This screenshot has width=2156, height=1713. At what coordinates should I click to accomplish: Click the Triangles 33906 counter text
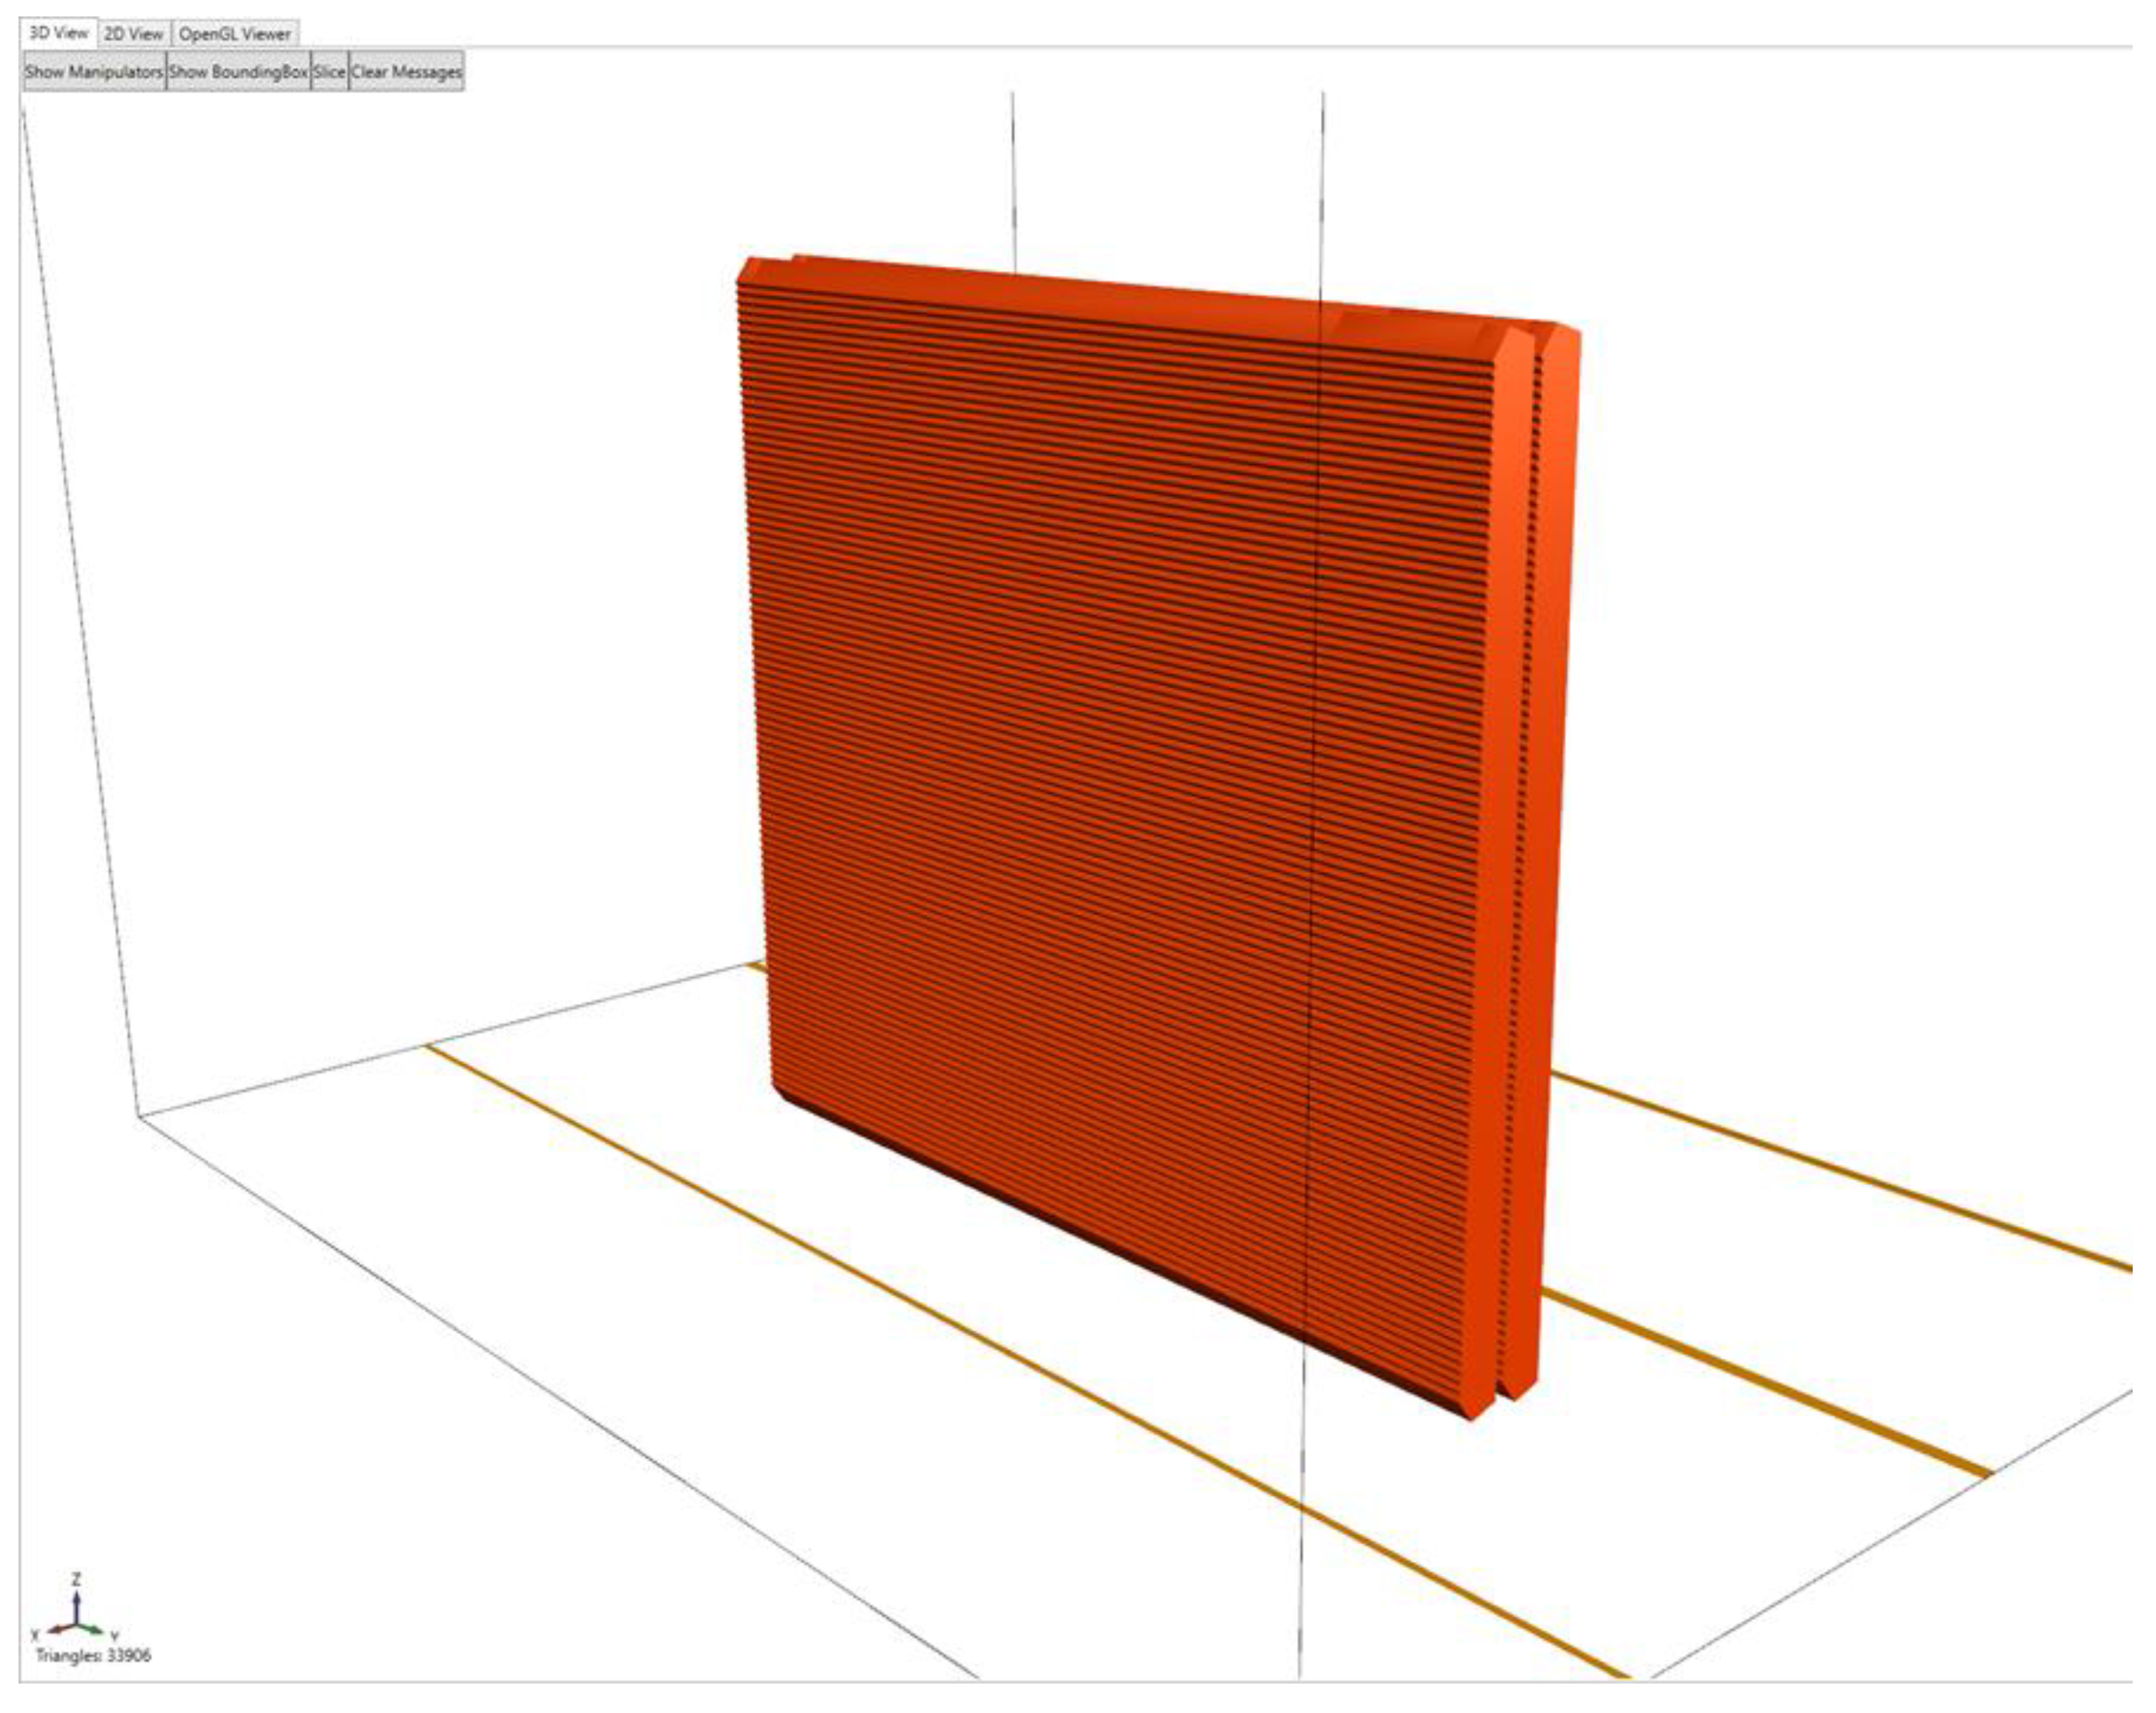click(x=93, y=1656)
